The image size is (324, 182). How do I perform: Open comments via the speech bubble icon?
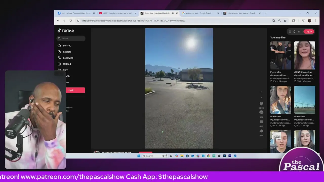pos(261,112)
